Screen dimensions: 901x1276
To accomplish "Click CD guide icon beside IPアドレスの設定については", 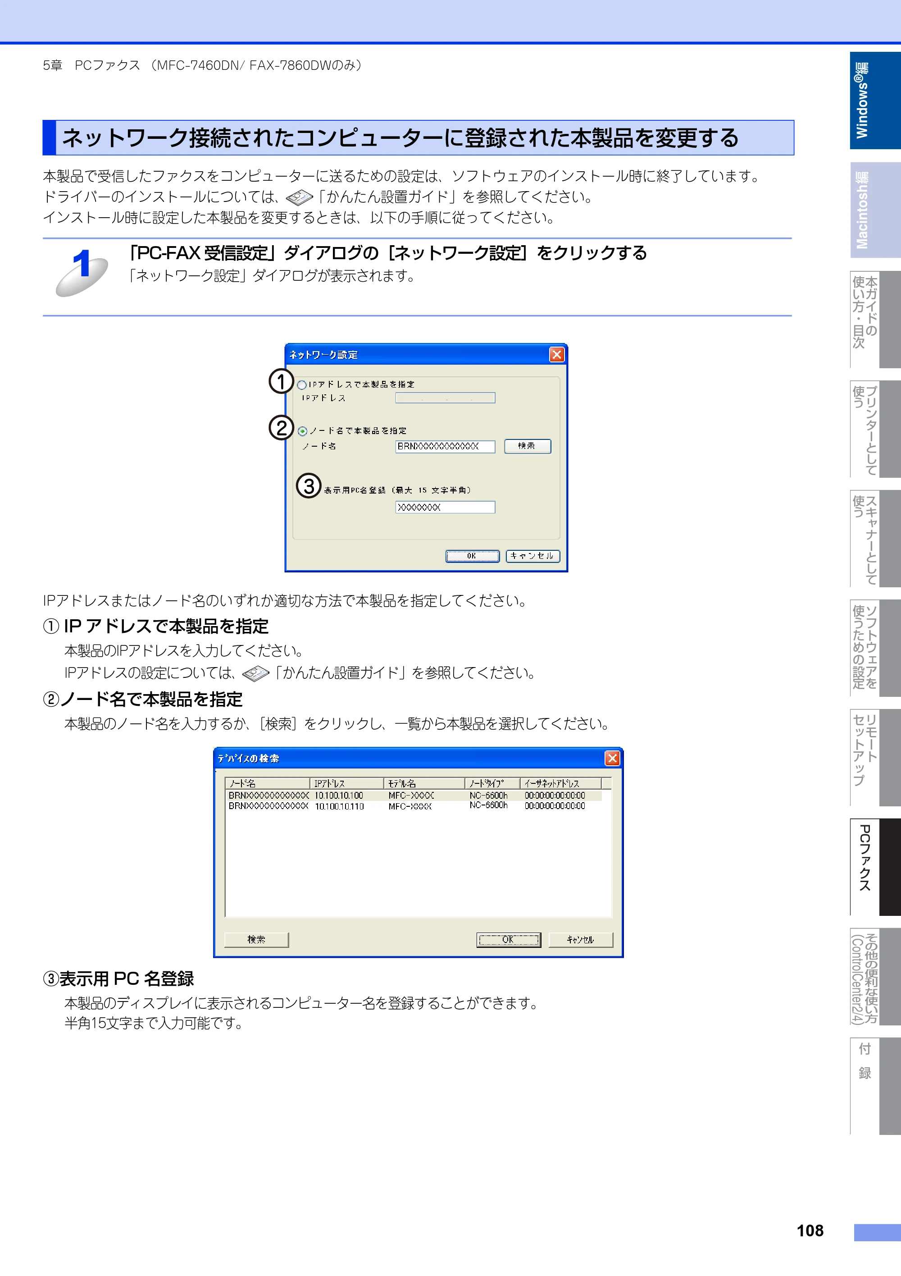I will tap(256, 673).
